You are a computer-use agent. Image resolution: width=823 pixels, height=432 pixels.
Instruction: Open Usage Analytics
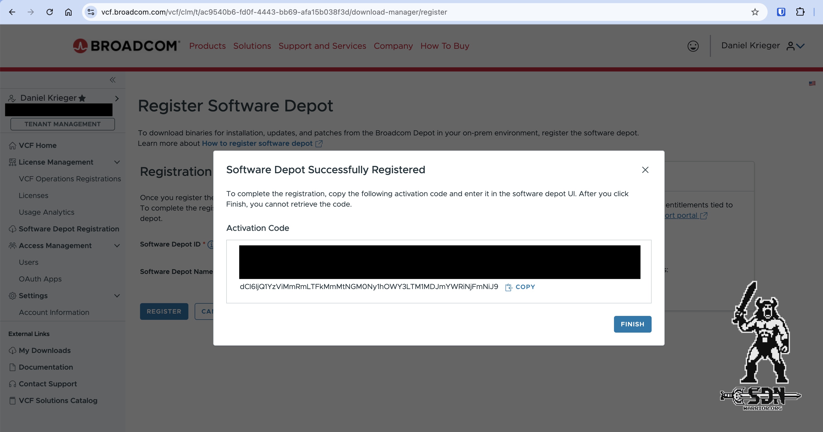(46, 212)
